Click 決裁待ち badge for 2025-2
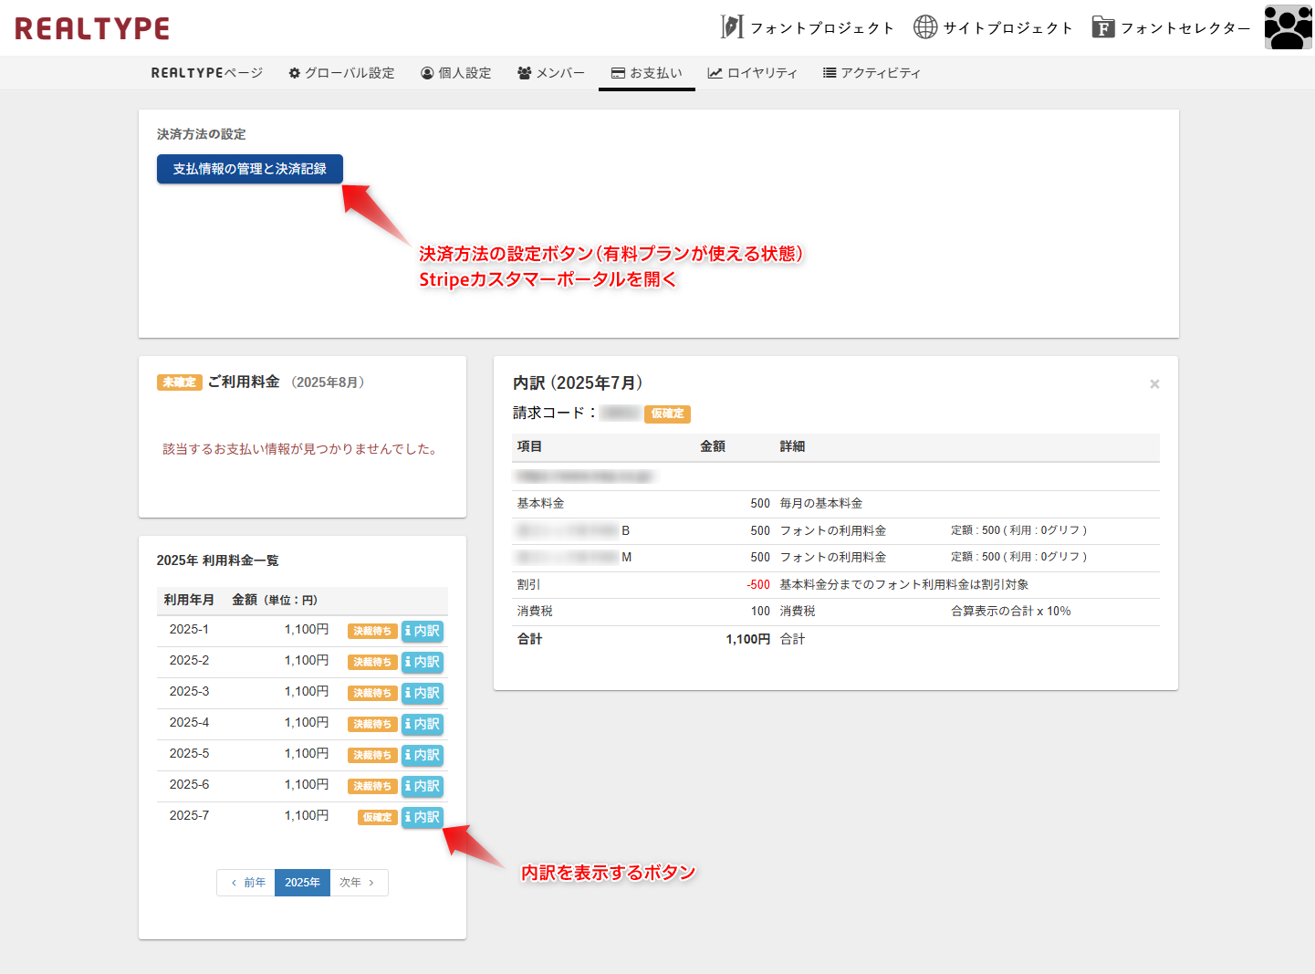This screenshot has width=1315, height=974. [x=372, y=663]
